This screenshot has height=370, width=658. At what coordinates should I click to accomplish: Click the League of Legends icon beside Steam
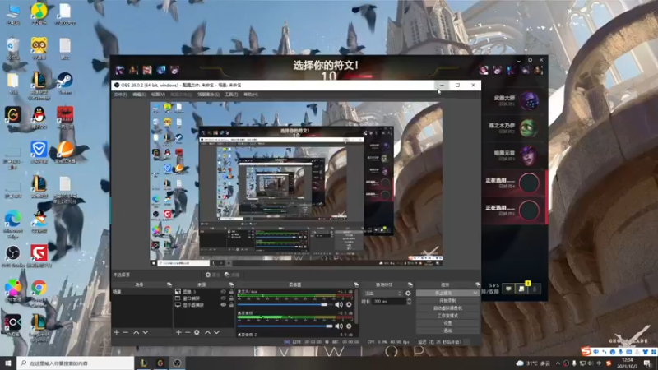[39, 81]
